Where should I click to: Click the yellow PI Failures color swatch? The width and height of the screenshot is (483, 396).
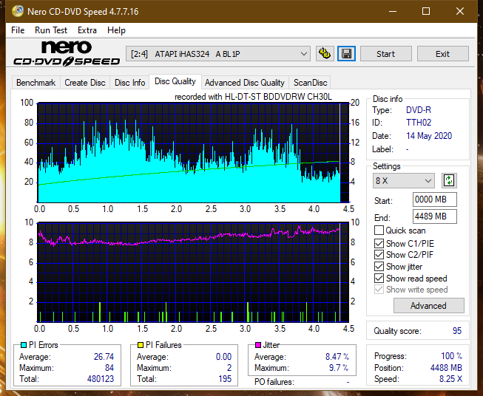(x=141, y=345)
